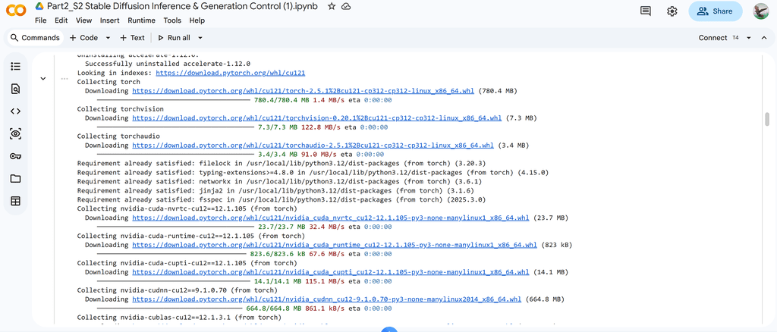777x332 pixels.
Task: Add a Code cell
Action: (x=83, y=38)
